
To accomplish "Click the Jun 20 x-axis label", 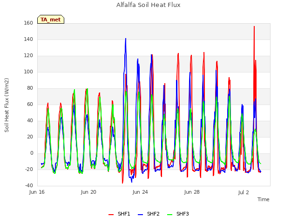I will (88, 192).
